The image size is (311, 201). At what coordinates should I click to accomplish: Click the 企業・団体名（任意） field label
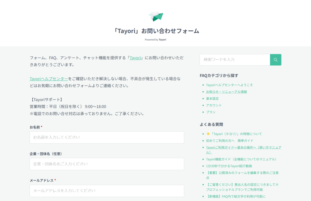coord(46,154)
